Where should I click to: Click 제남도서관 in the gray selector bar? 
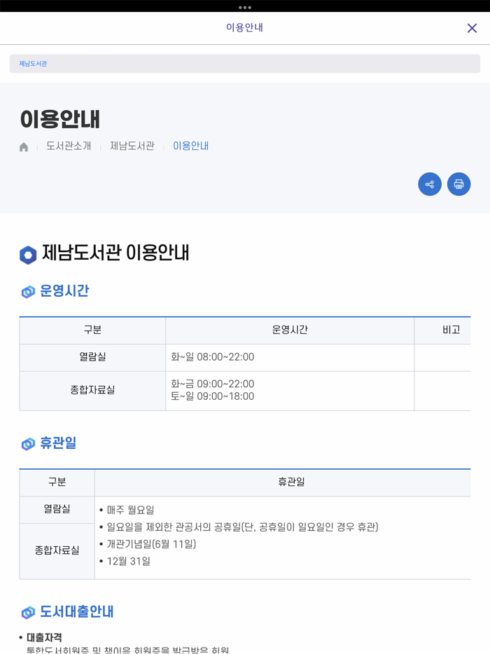pos(34,63)
